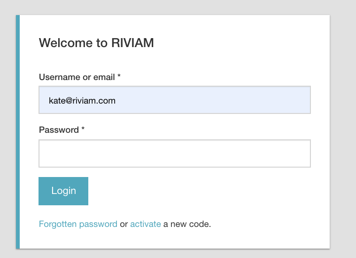Viewport: 356px width, 258px height.
Task: Follow the activate link
Action: [146, 224]
